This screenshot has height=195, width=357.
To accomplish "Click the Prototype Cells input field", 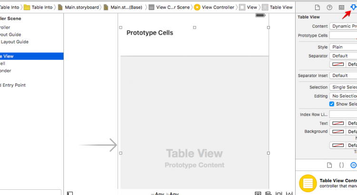I will pos(343,36).
